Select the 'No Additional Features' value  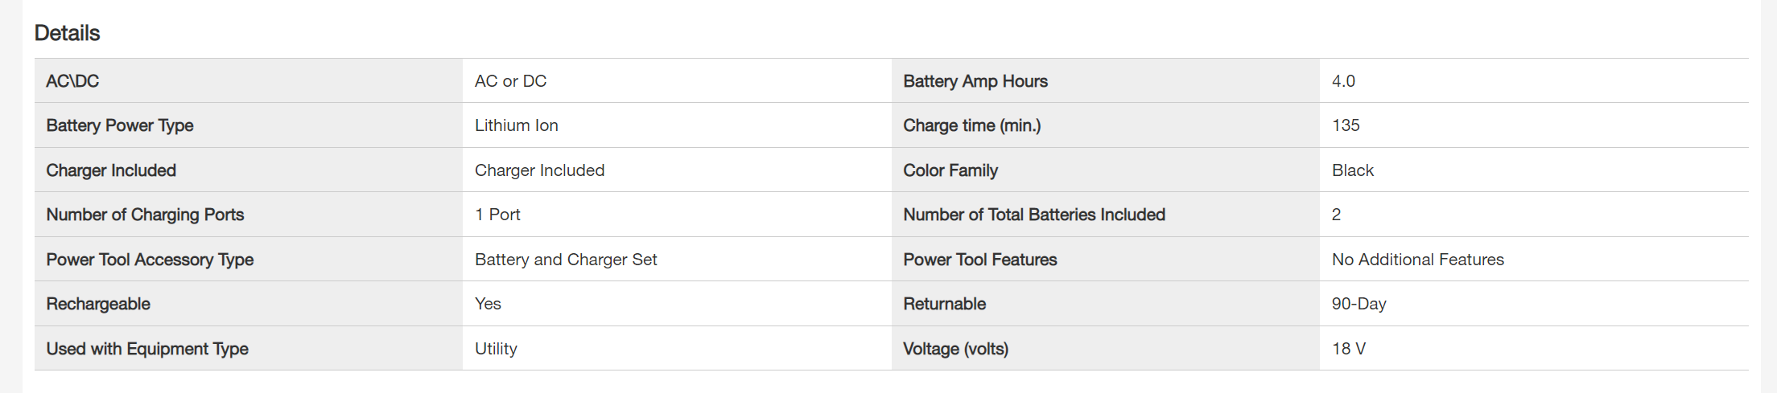pyautogui.click(x=1417, y=260)
